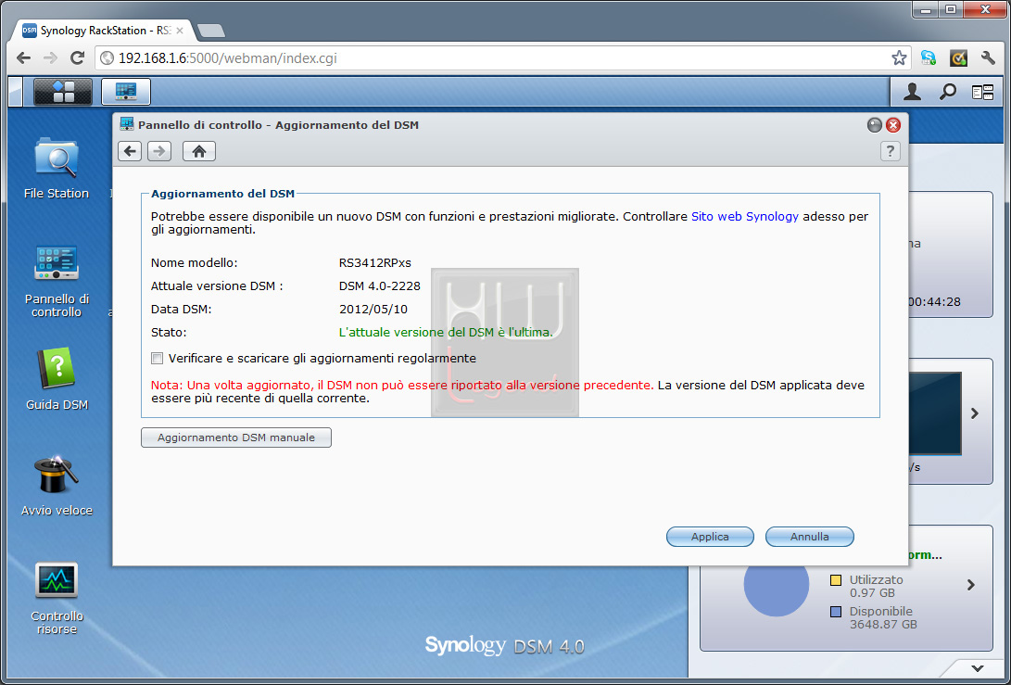1011x685 pixels.
Task: Click the browser address bar
Action: [503, 58]
